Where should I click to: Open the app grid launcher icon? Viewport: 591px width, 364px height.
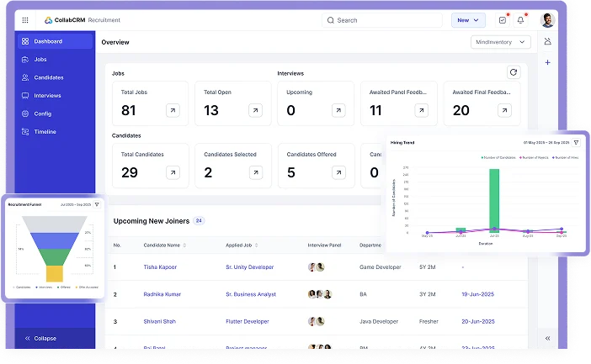coord(25,20)
